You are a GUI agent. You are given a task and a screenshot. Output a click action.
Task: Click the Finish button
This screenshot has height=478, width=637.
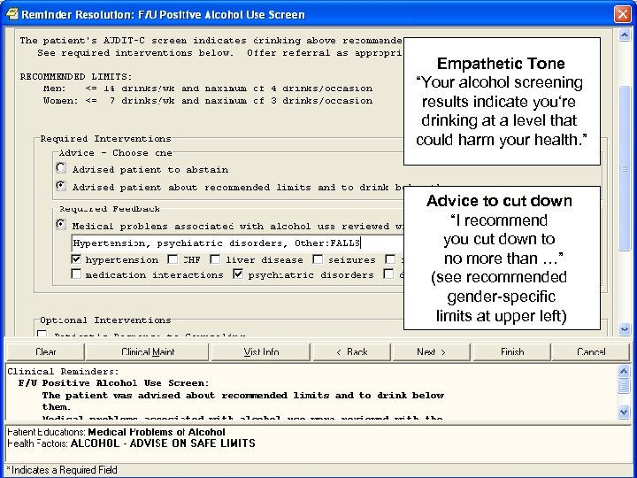click(x=512, y=352)
